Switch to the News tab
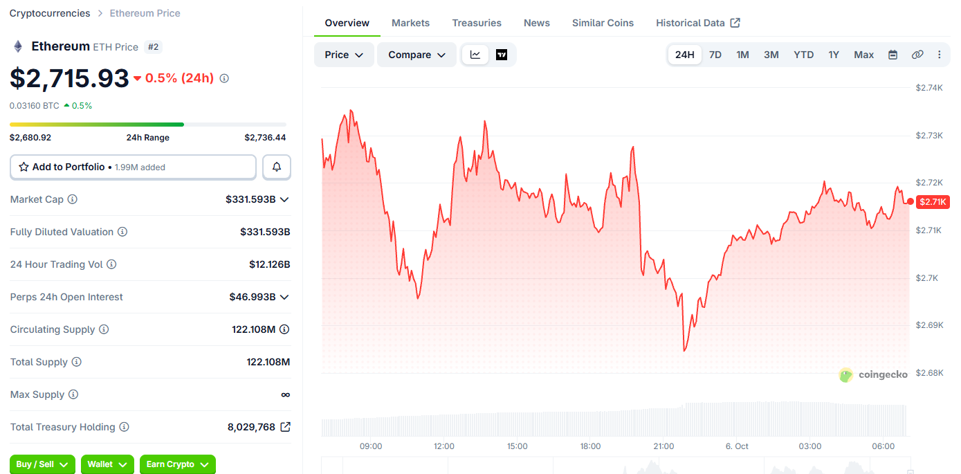Screen dimensions: 961x474 click(x=537, y=23)
